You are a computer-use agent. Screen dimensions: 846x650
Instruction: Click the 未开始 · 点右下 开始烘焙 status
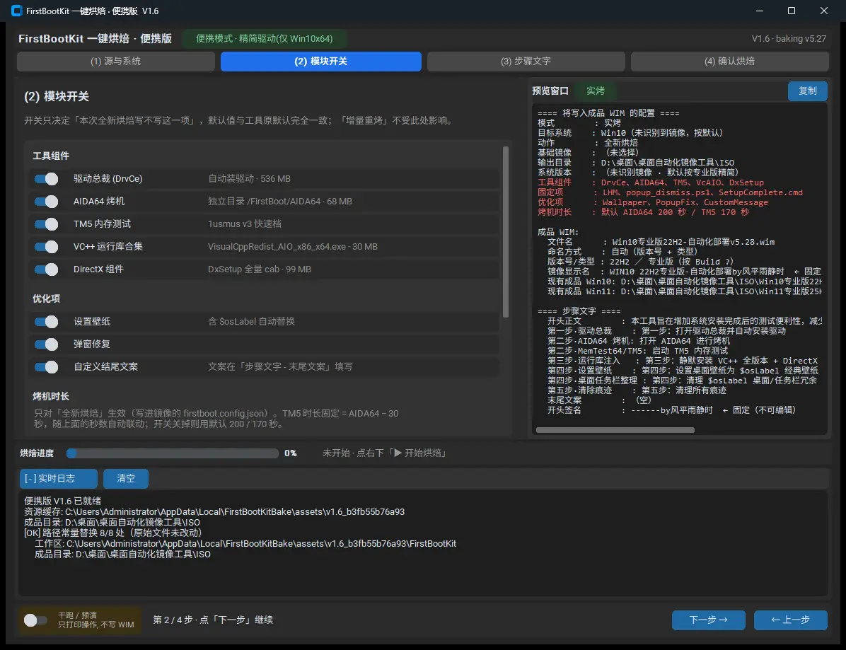tap(386, 453)
